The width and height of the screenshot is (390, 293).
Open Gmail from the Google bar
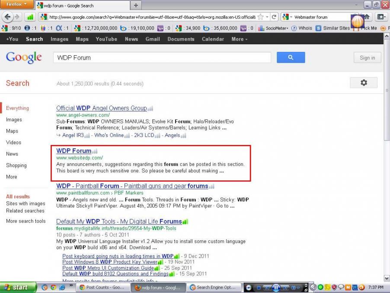pos(153,39)
